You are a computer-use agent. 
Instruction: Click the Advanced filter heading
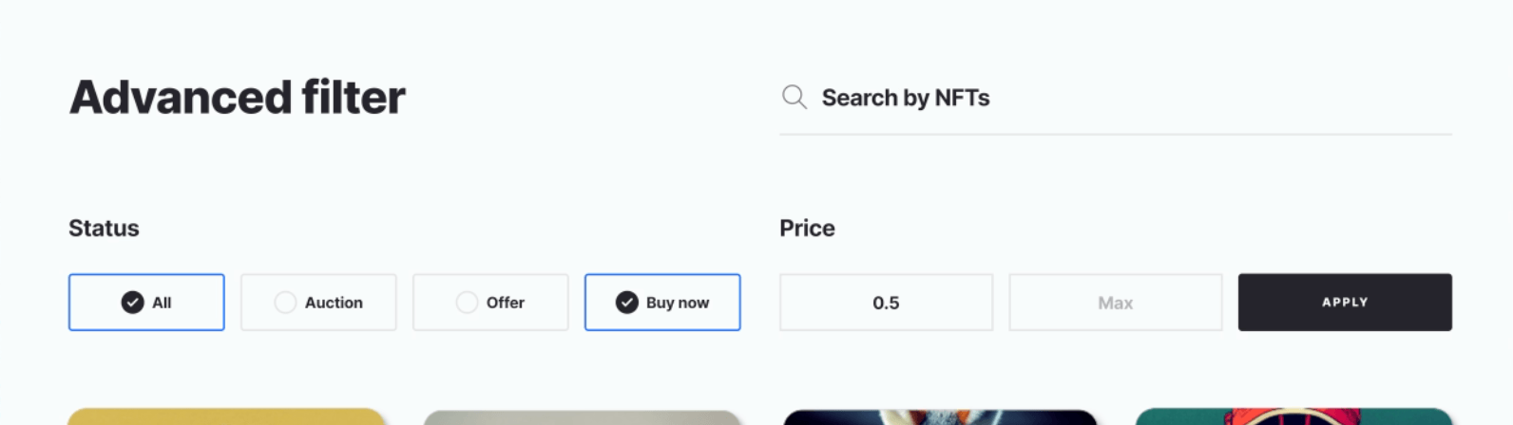pos(238,98)
